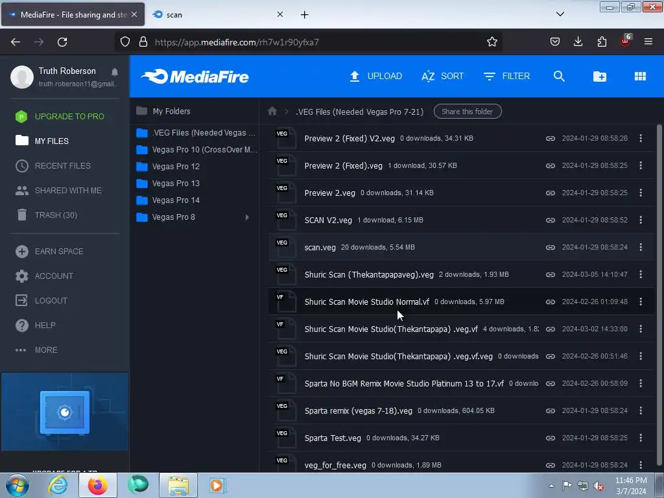This screenshot has height=498, width=664.
Task: Expand the More menu
Action: click(x=36, y=350)
